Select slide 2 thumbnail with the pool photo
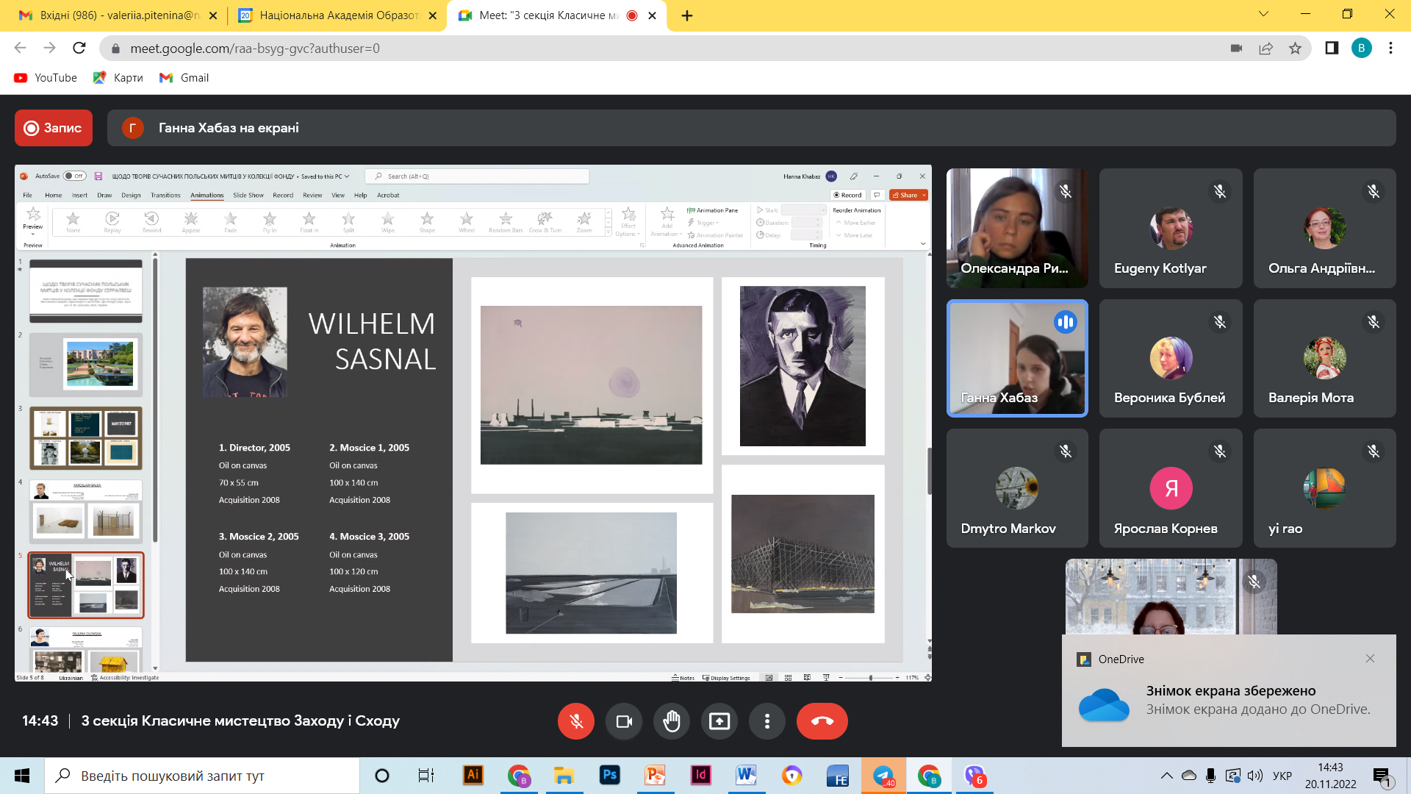The width and height of the screenshot is (1411, 794). 86,365
